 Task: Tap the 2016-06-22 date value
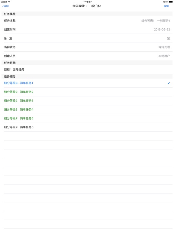point(162,29)
